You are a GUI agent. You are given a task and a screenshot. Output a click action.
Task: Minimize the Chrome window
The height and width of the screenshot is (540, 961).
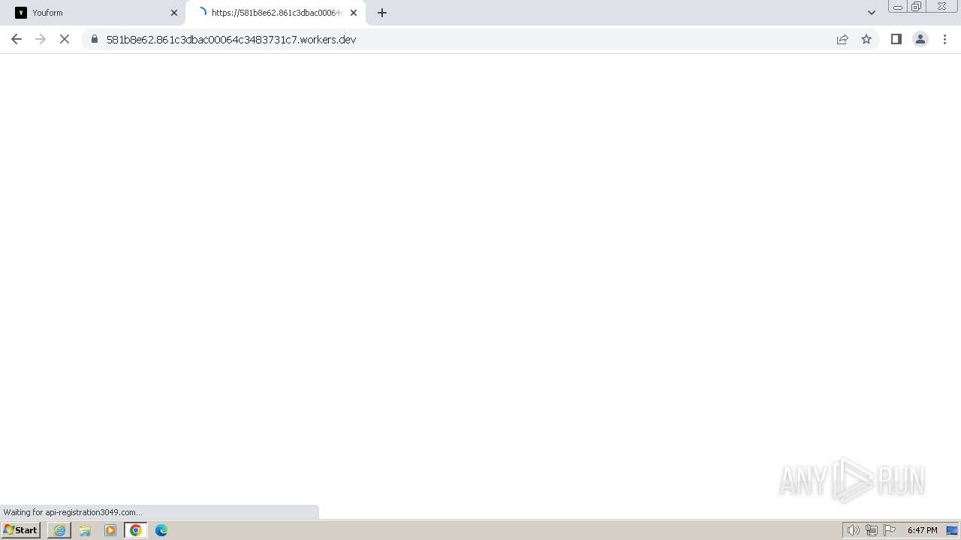coord(897,7)
